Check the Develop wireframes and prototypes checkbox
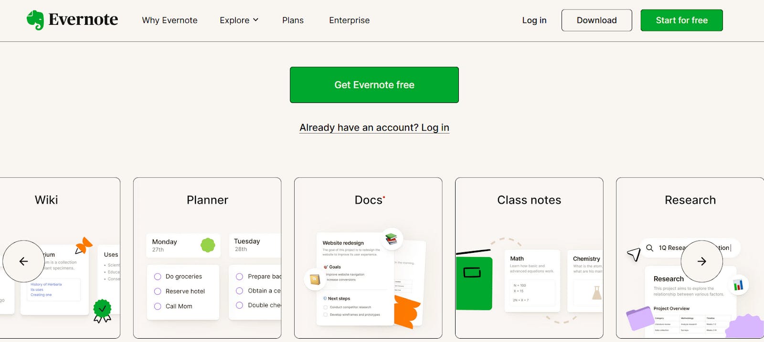Screen dimensions: 764x342 click(326, 315)
